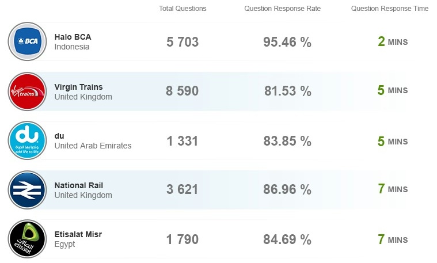Click National Rail 86.96 % response rate
The height and width of the screenshot is (263, 437).
[x=287, y=189]
